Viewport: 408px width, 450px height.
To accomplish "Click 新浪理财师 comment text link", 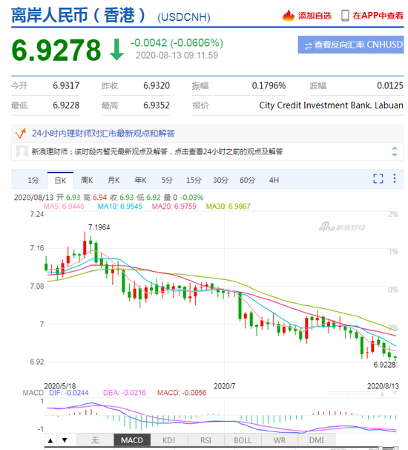I will coord(157,151).
